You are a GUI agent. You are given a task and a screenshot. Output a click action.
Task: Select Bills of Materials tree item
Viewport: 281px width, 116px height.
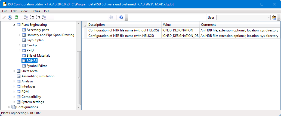38,56
